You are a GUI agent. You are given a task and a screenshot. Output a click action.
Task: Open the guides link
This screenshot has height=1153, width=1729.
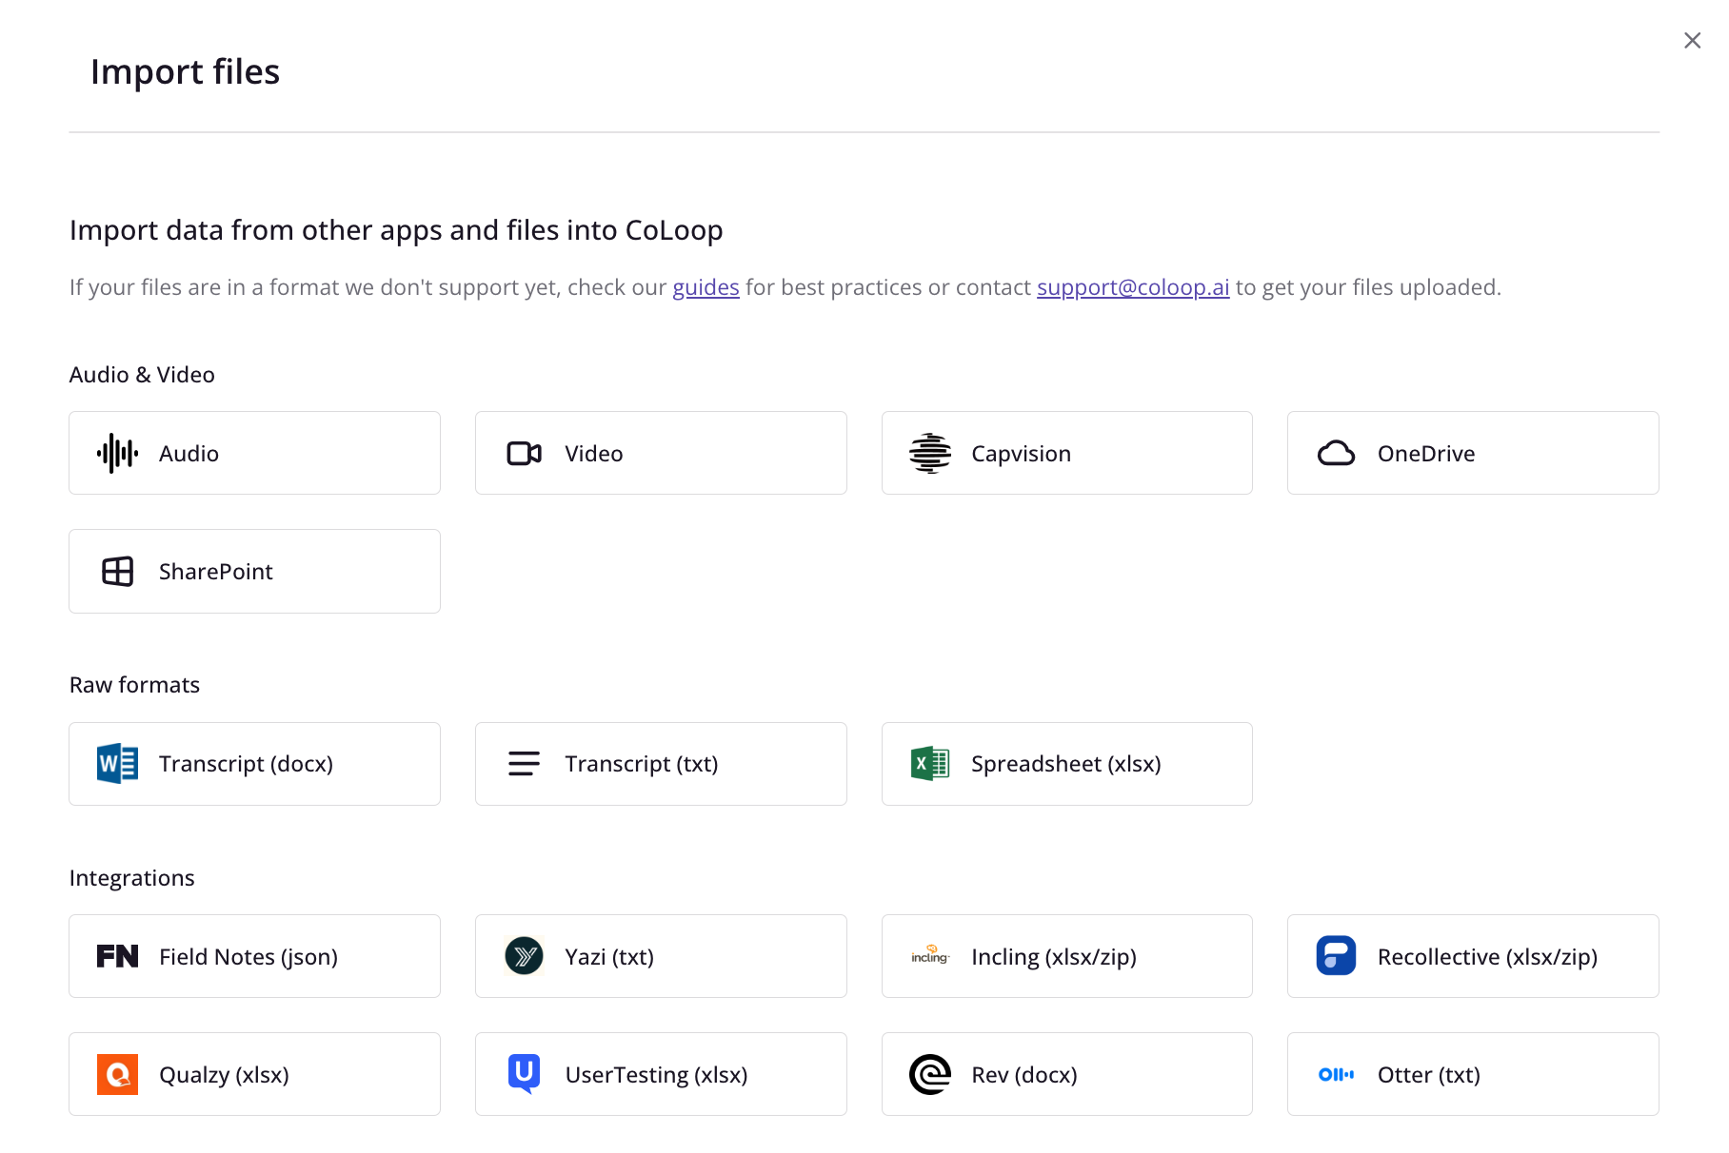pyautogui.click(x=706, y=287)
